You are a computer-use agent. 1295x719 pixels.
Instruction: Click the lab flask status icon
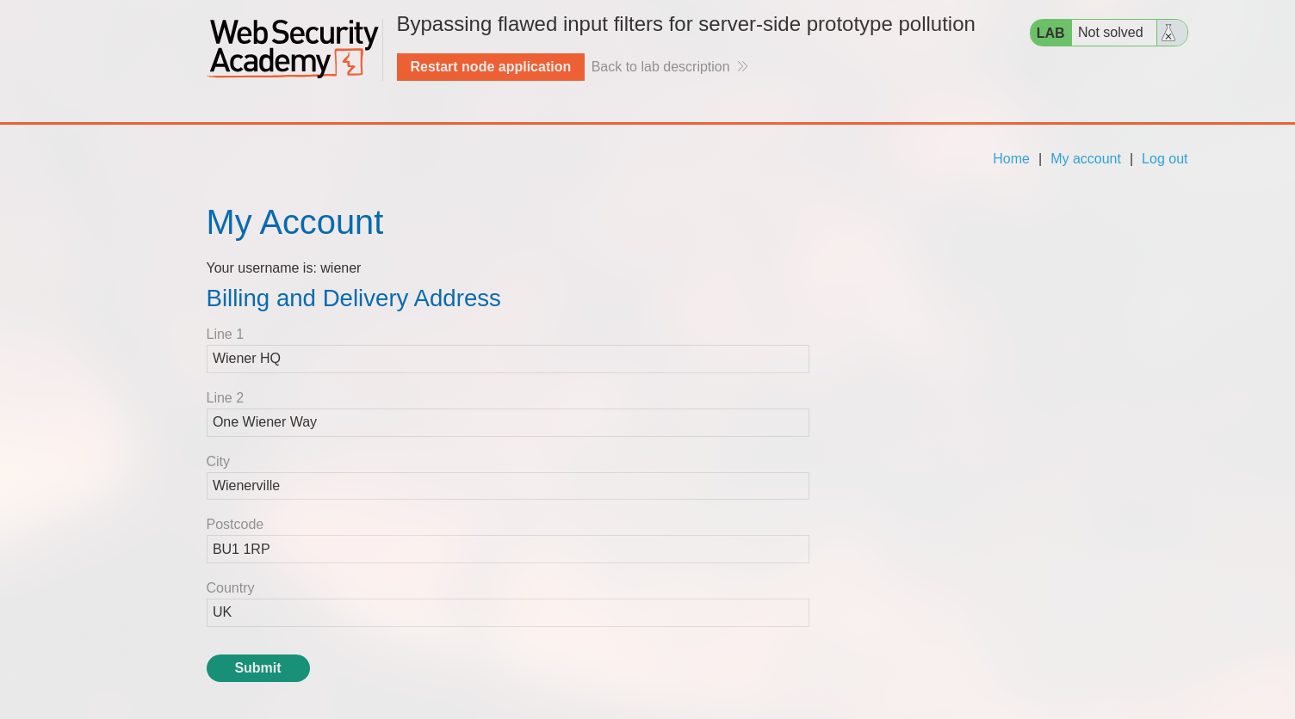click(1168, 33)
